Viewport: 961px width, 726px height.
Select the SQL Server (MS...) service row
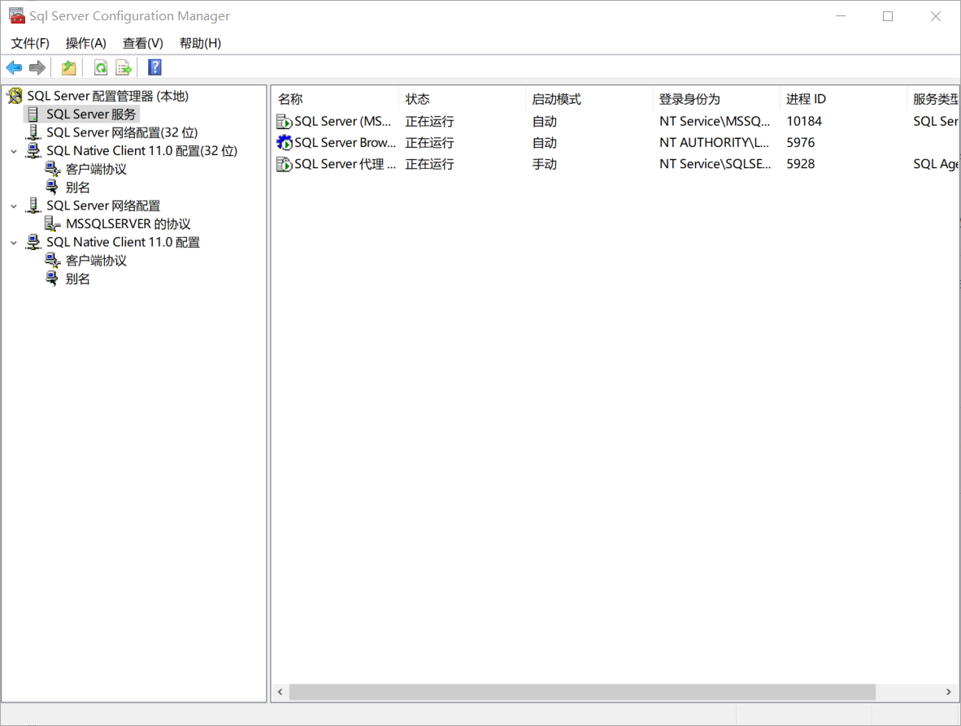[343, 122]
